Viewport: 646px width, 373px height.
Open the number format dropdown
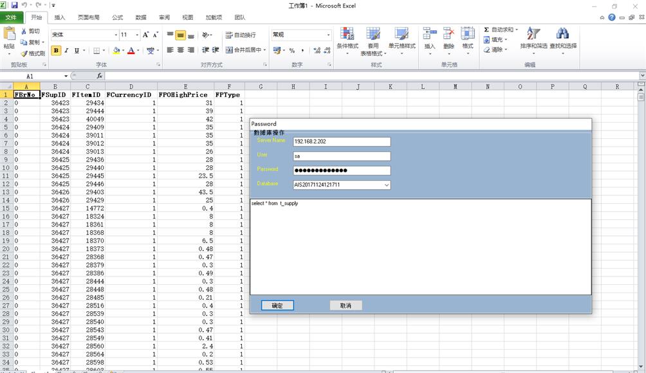[328, 35]
